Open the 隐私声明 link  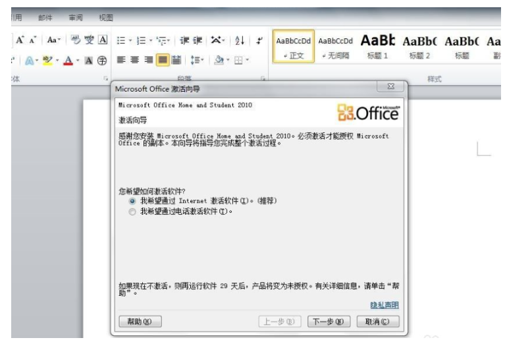pos(384,305)
